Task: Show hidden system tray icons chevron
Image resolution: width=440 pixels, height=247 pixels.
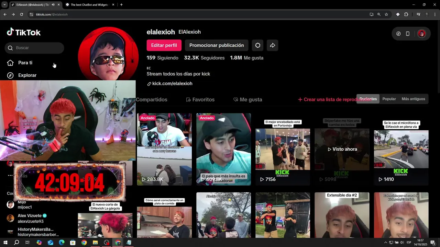Action: [x=385, y=243]
